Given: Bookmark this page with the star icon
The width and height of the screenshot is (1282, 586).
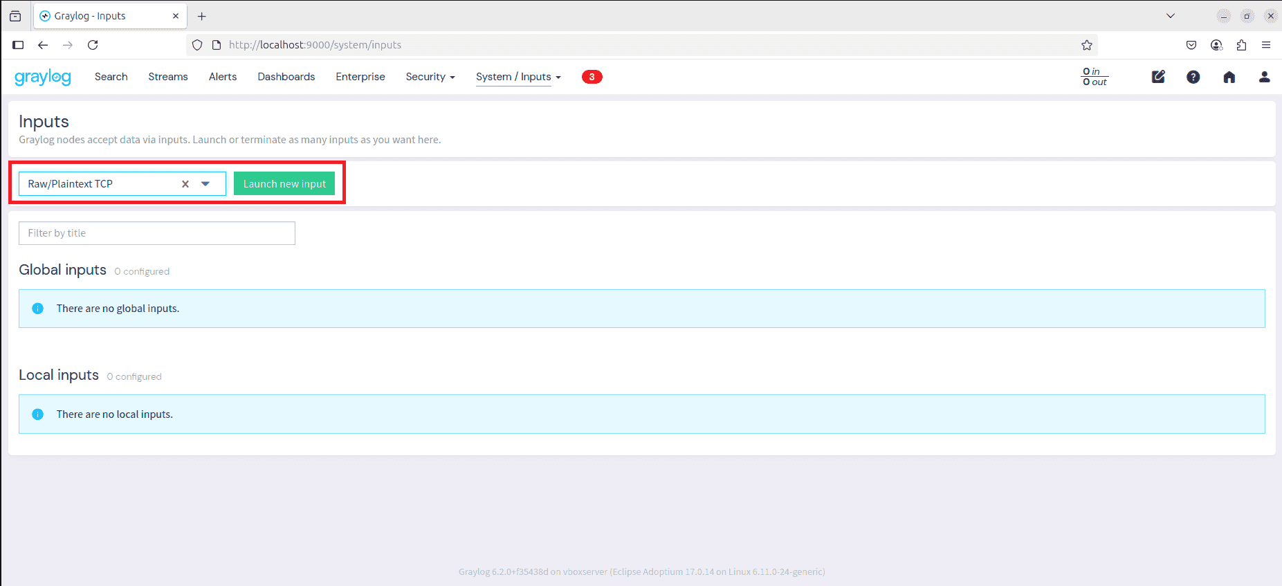Looking at the screenshot, I should click(x=1087, y=45).
